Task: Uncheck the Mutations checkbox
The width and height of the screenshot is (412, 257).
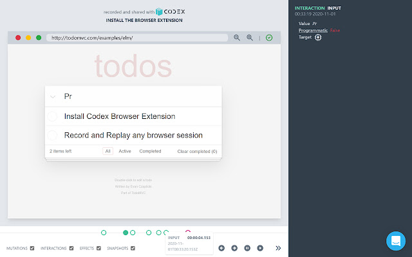Action: pos(32,248)
